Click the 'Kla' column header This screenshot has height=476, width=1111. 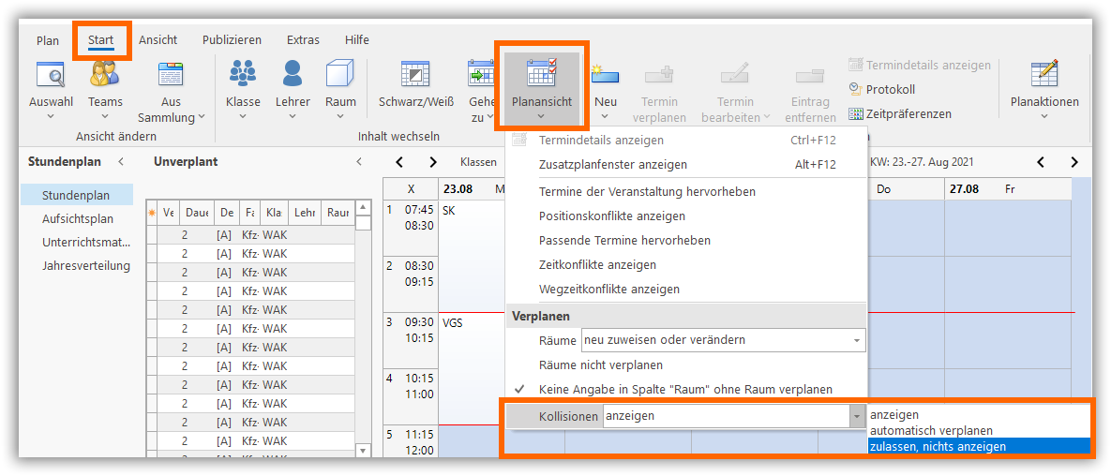[274, 212]
